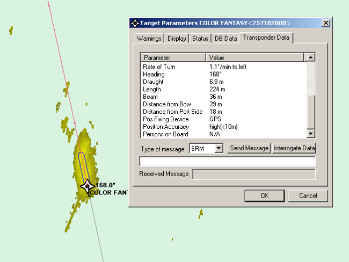Open the Type of message dropdown
This screenshot has width=349, height=262.
(219, 148)
